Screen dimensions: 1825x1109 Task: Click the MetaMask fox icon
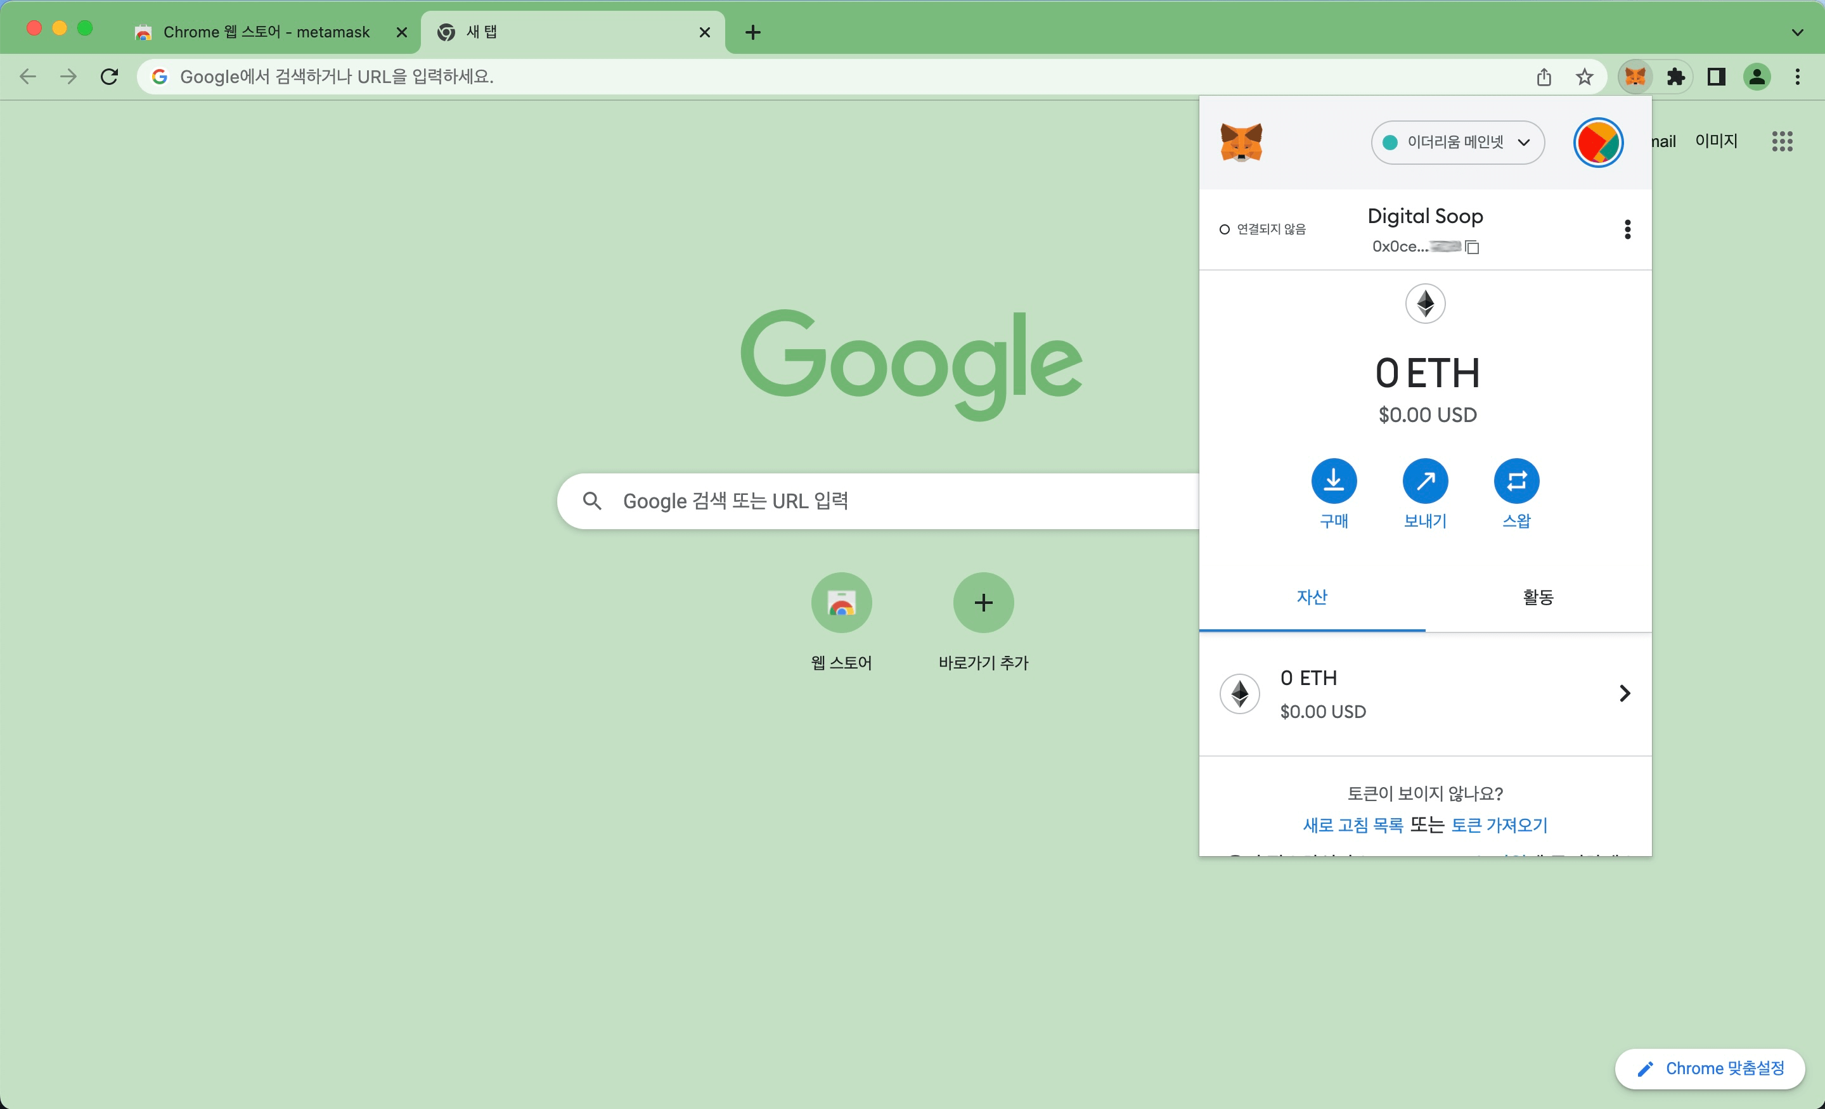[x=1635, y=75]
